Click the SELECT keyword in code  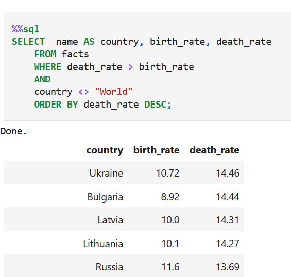click(x=28, y=42)
